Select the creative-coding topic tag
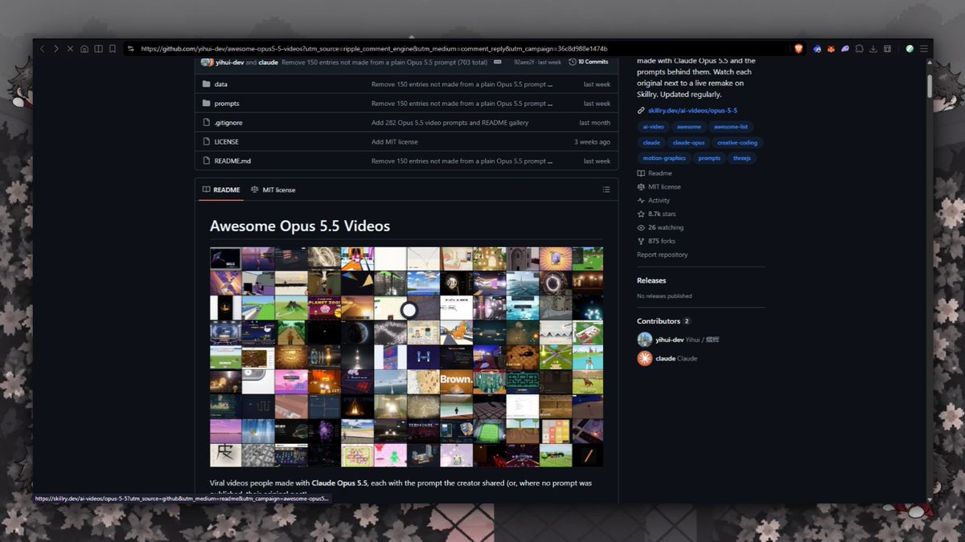This screenshot has width=965, height=542. point(737,143)
